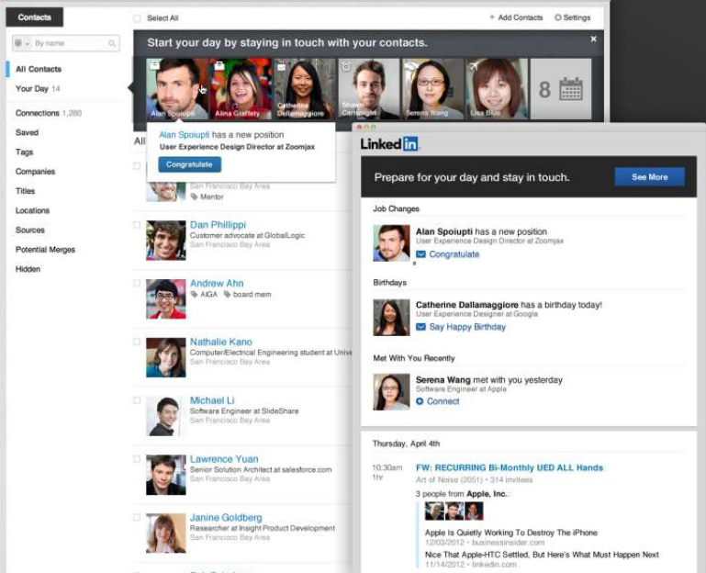Click Dan Phillippi's profile photo
The width and height of the screenshot is (706, 573).
(x=165, y=240)
